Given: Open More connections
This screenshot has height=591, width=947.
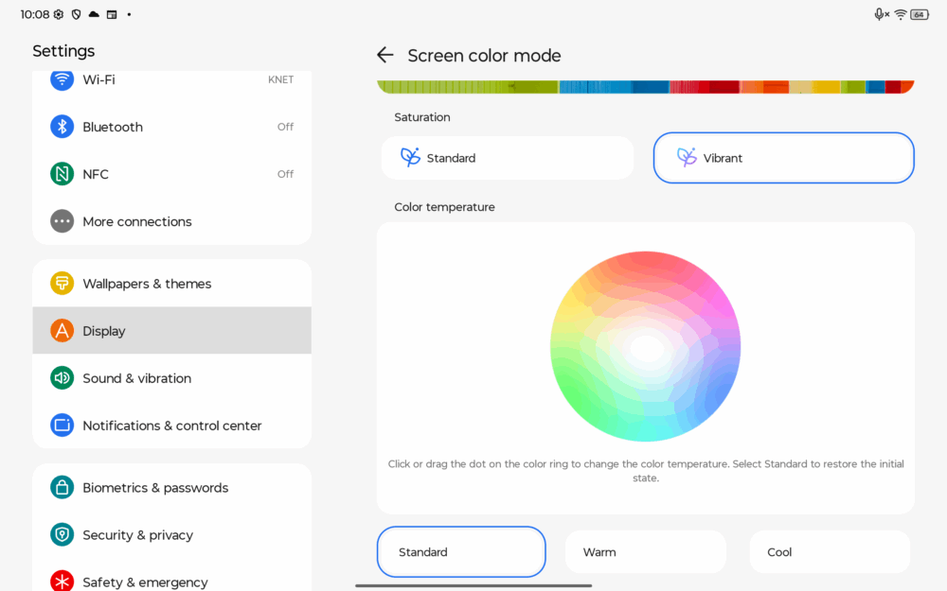Looking at the screenshot, I should (x=172, y=221).
